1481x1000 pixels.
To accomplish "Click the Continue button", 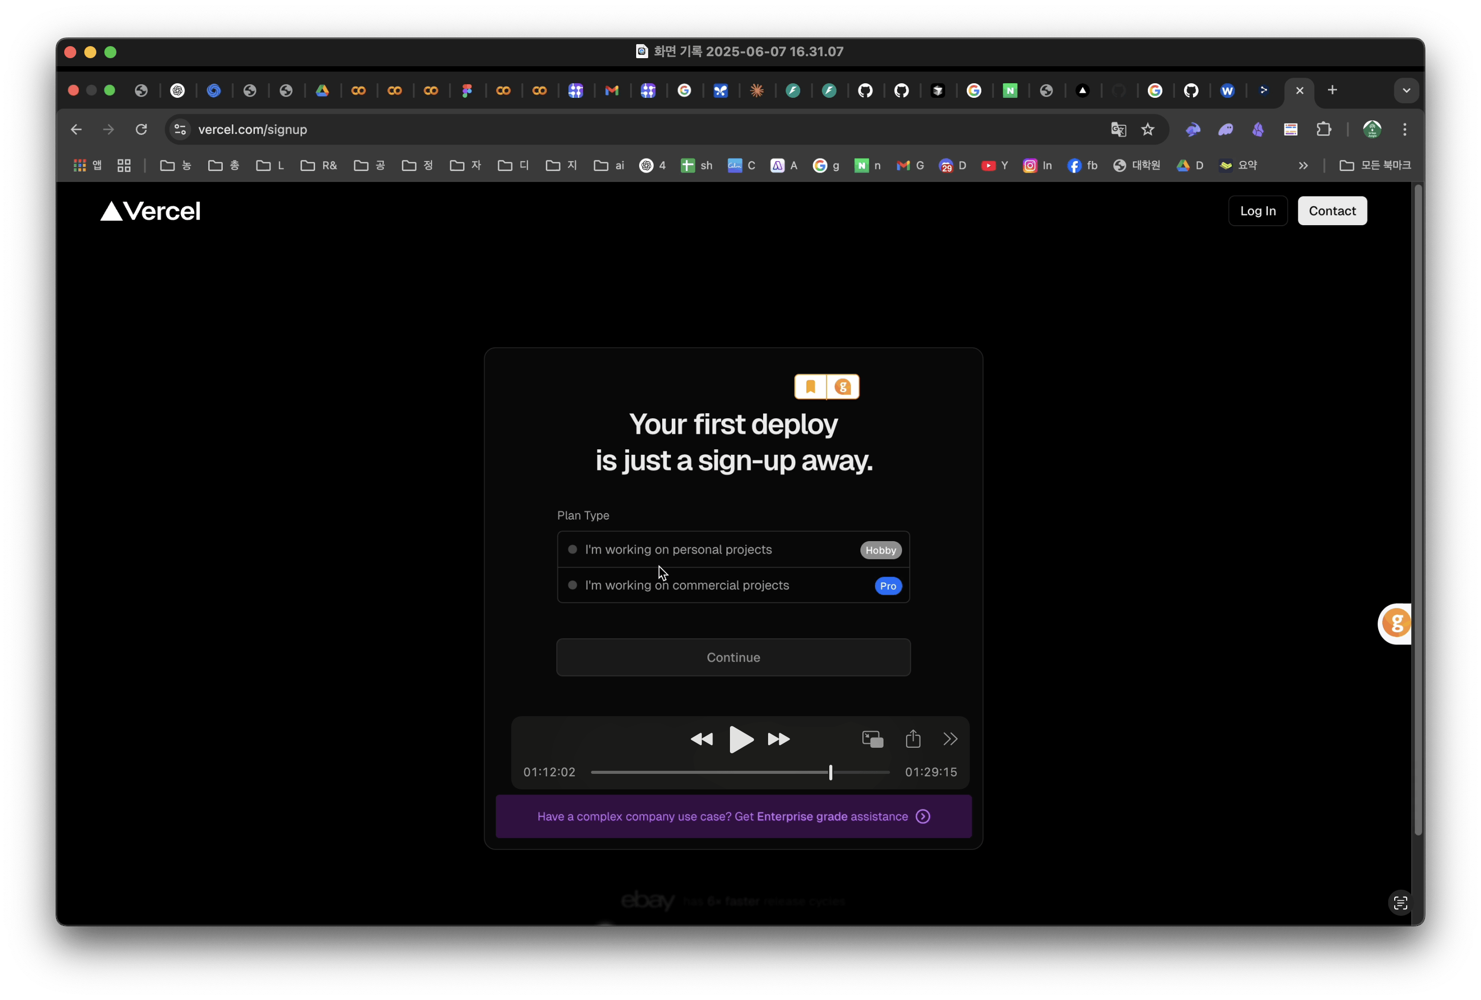I will [x=733, y=657].
